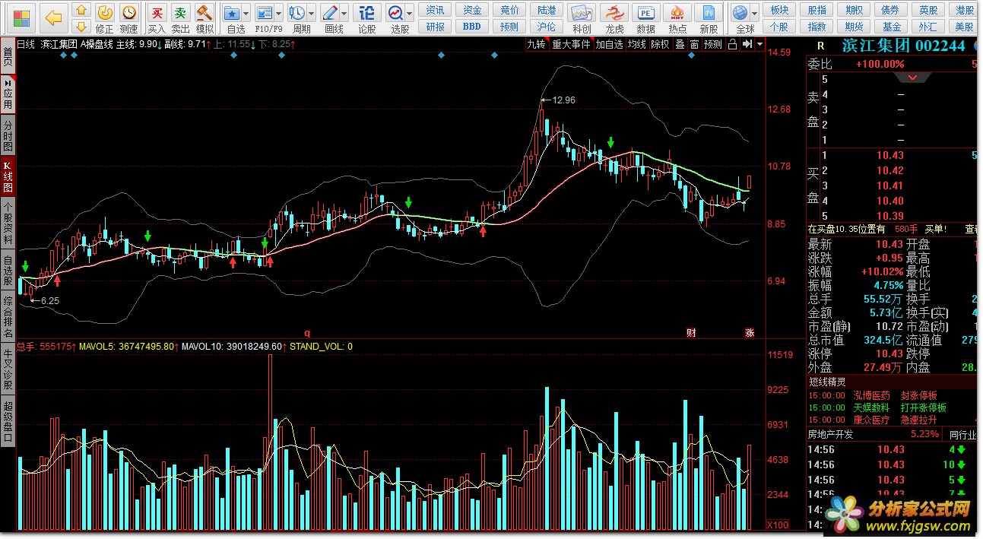The width and height of the screenshot is (983, 539).
Task: Expand the 画线 dropdown arrow
Action: (344, 14)
